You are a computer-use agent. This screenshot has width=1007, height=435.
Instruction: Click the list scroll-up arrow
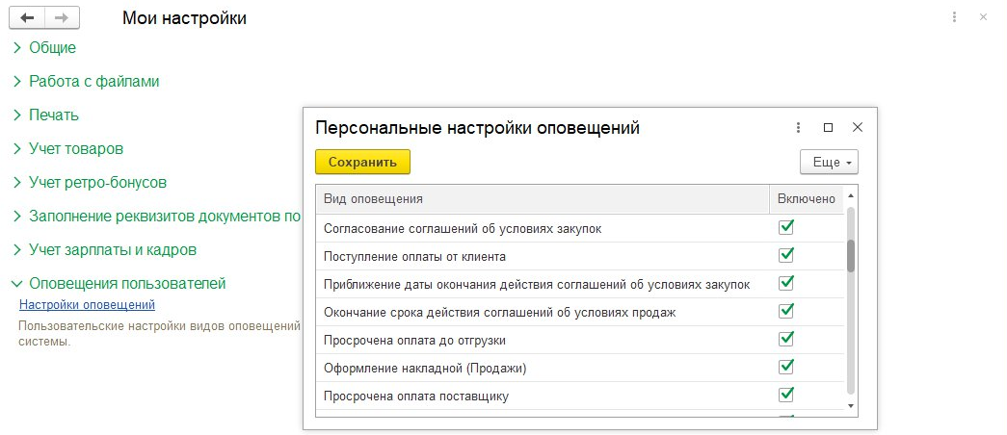851,198
